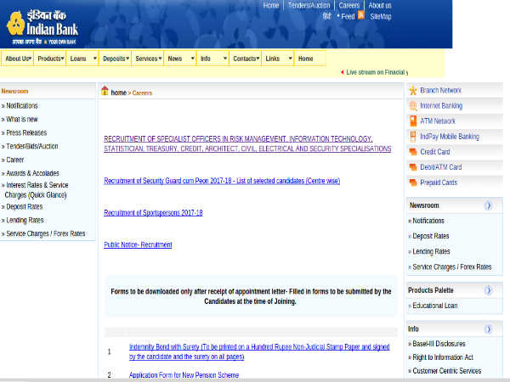Open Application Form for New Pension Scheme
The height and width of the screenshot is (382, 510).
pyautogui.click(x=184, y=375)
